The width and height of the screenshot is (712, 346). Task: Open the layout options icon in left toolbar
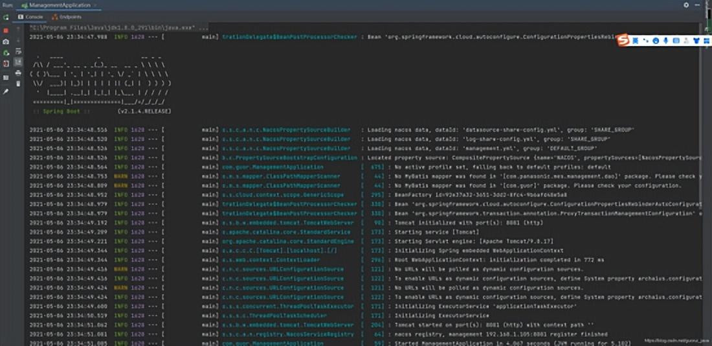[x=6, y=75]
